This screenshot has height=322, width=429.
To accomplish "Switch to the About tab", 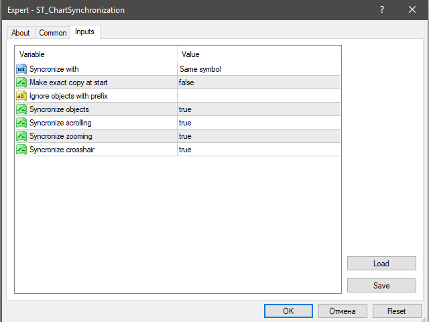I will pos(21,33).
